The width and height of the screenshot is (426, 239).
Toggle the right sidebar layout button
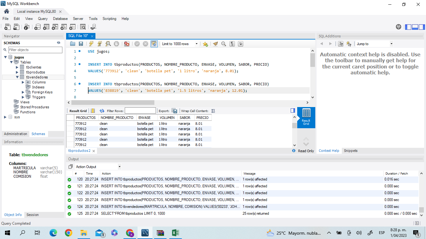pyautogui.click(x=422, y=27)
